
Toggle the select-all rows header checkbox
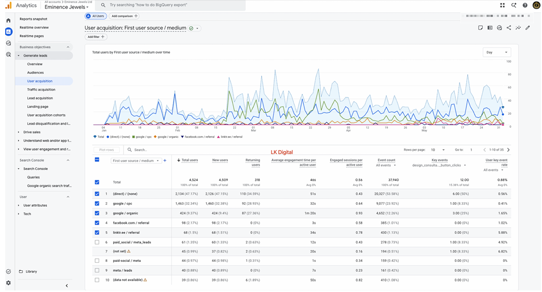click(x=97, y=160)
